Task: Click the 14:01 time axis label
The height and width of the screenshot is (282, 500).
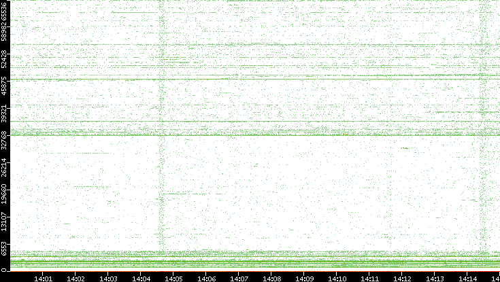Action: pos(44,277)
